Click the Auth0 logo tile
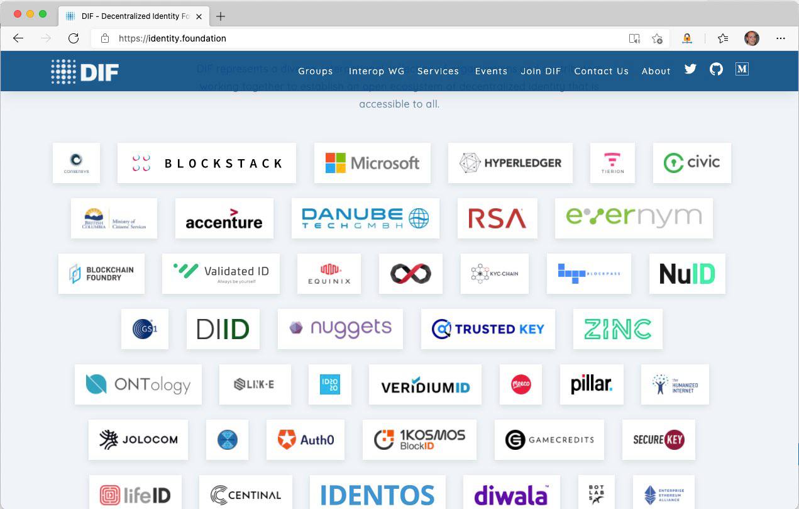 tap(306, 440)
